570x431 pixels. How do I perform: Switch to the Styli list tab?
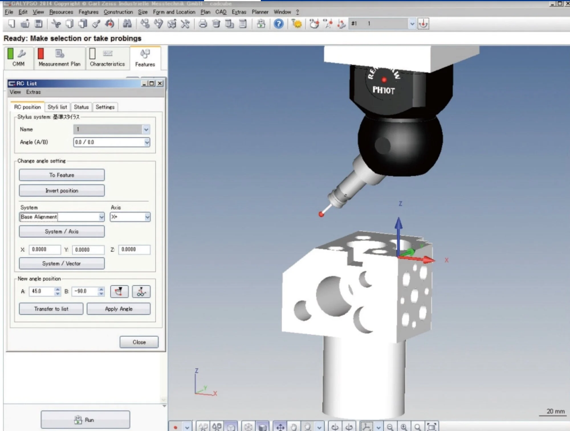click(57, 107)
